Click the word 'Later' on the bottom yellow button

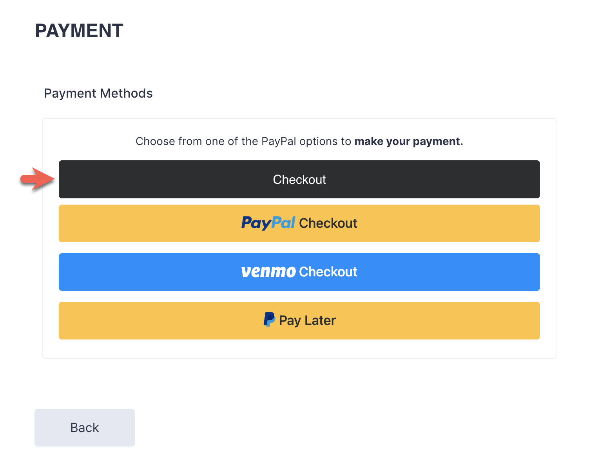[320, 321]
